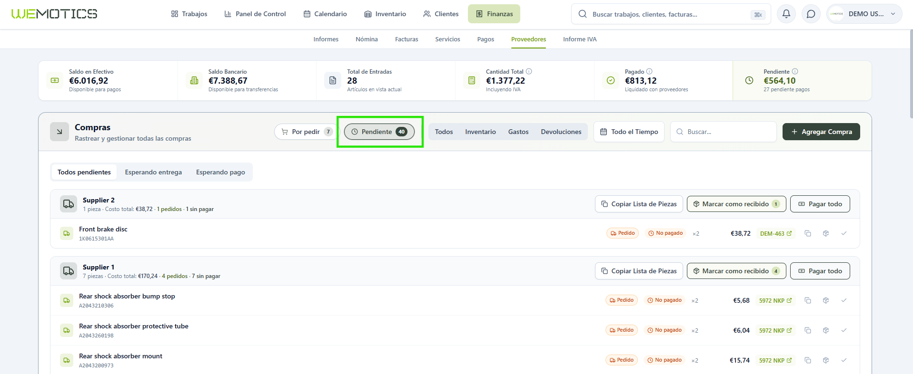Select the Proveedores tab
This screenshot has height=374, width=913.
[x=528, y=39]
